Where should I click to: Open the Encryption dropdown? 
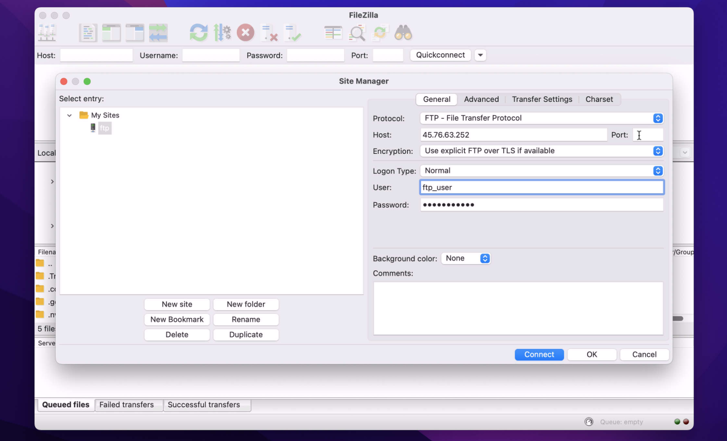coord(542,151)
